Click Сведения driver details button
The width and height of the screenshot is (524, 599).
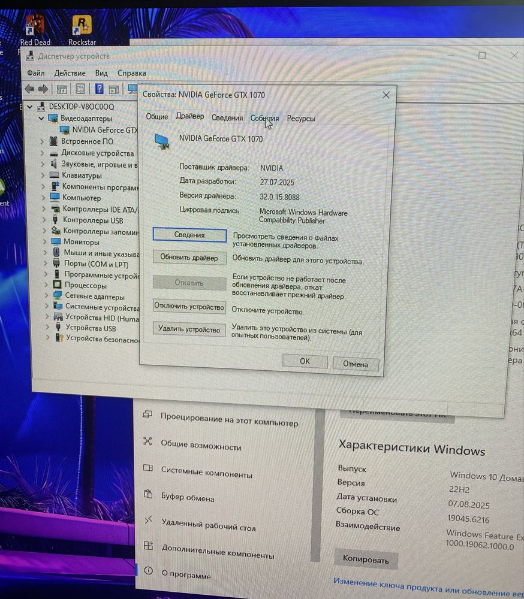189,235
